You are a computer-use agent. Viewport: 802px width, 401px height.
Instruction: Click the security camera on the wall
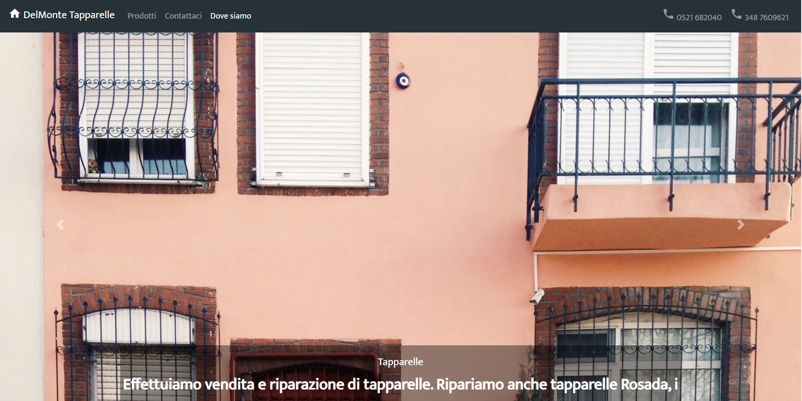(537, 296)
